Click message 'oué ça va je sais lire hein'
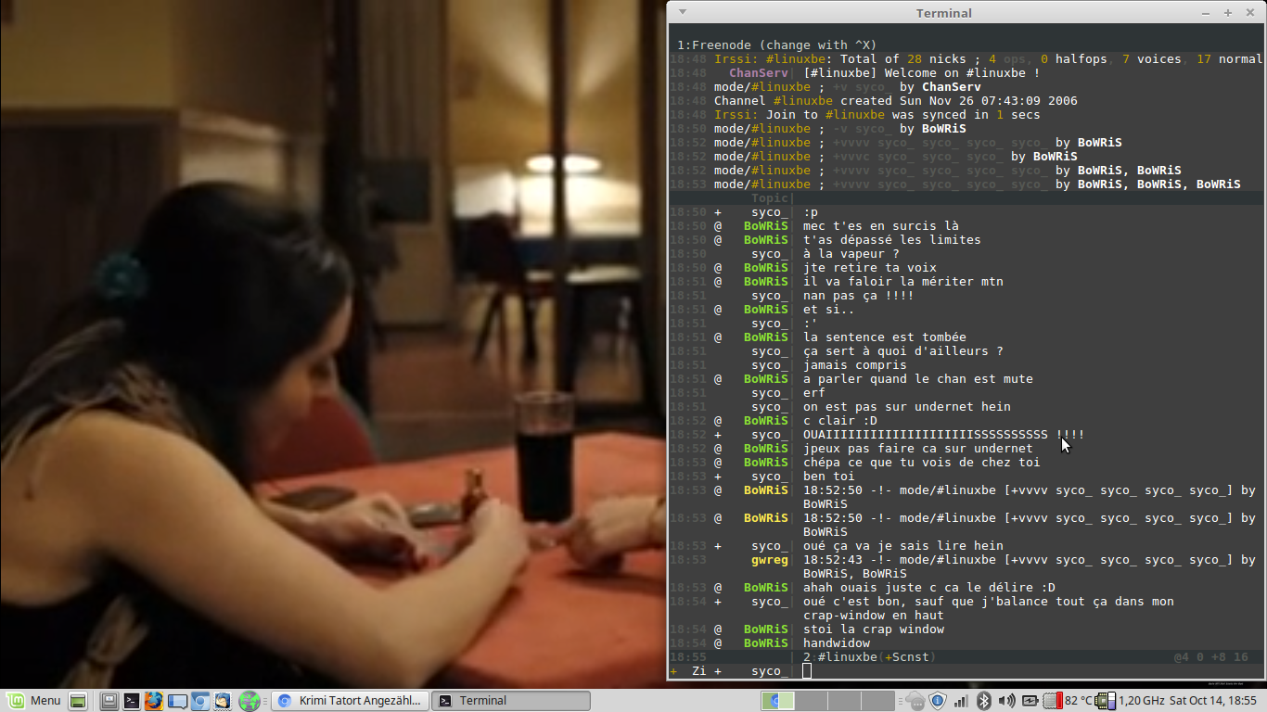 tap(903, 545)
